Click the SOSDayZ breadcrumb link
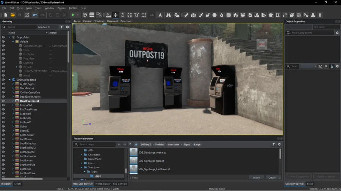This screenshot has width=341, height=191. tap(146, 145)
